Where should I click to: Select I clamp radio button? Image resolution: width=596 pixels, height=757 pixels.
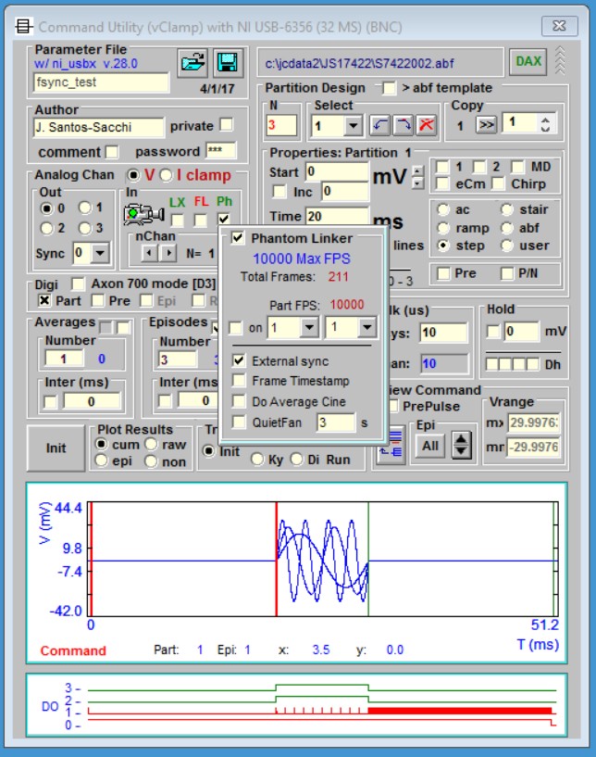tap(166, 175)
